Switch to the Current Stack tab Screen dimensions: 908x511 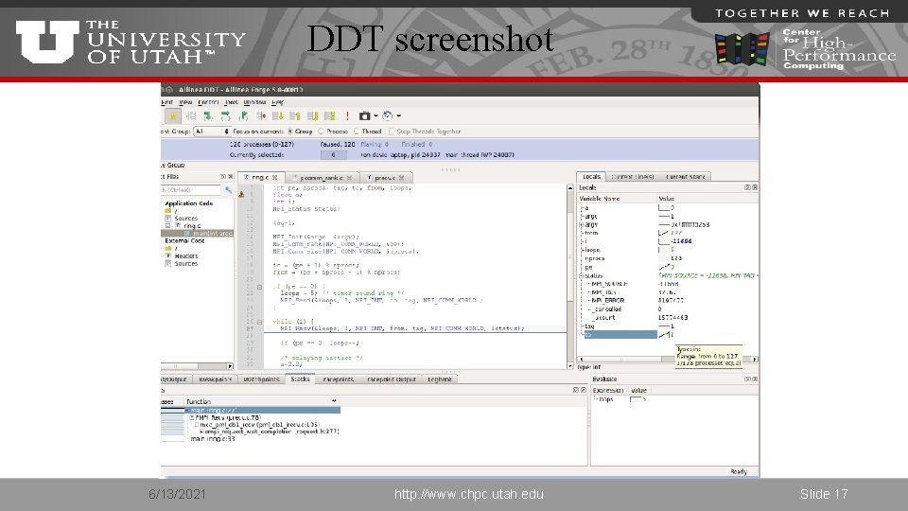685,177
